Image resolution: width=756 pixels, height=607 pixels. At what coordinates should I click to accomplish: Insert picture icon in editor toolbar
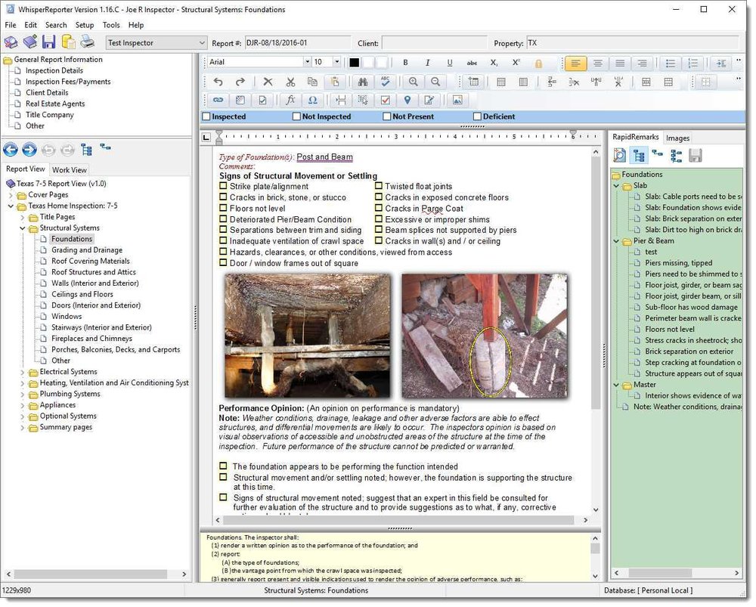457,100
